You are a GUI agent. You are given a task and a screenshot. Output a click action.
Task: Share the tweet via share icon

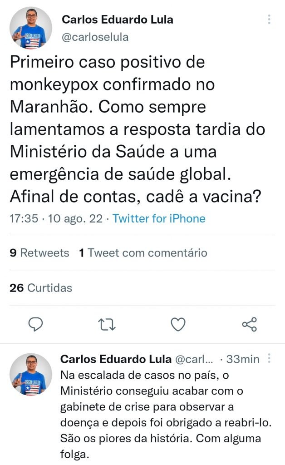tap(249, 324)
